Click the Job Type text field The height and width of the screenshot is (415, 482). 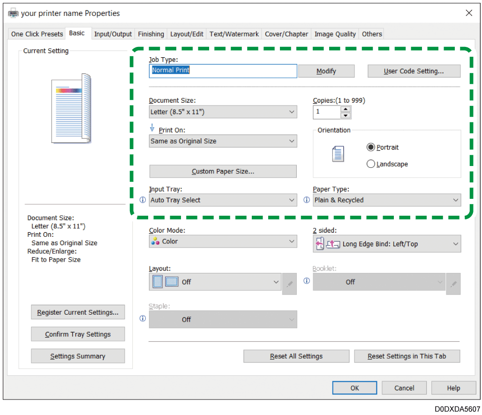[x=223, y=71]
